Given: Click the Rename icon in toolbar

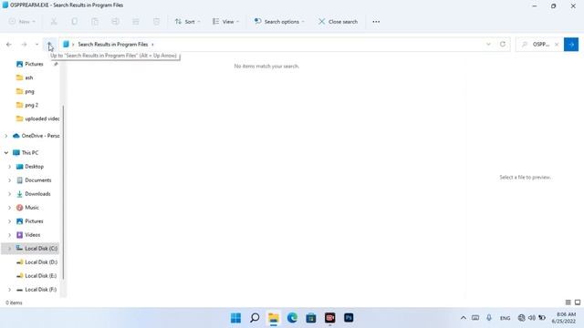Looking at the screenshot, I should tap(116, 22).
